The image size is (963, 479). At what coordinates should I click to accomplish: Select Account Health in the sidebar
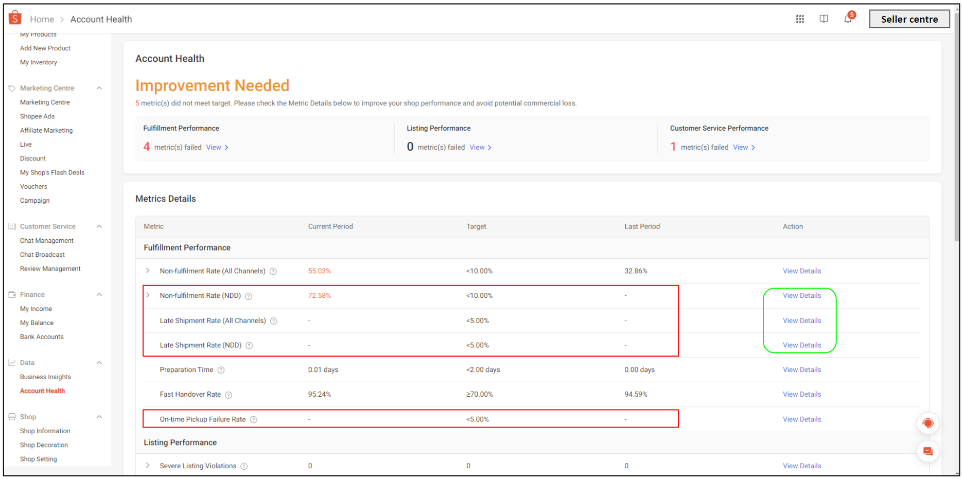point(42,391)
